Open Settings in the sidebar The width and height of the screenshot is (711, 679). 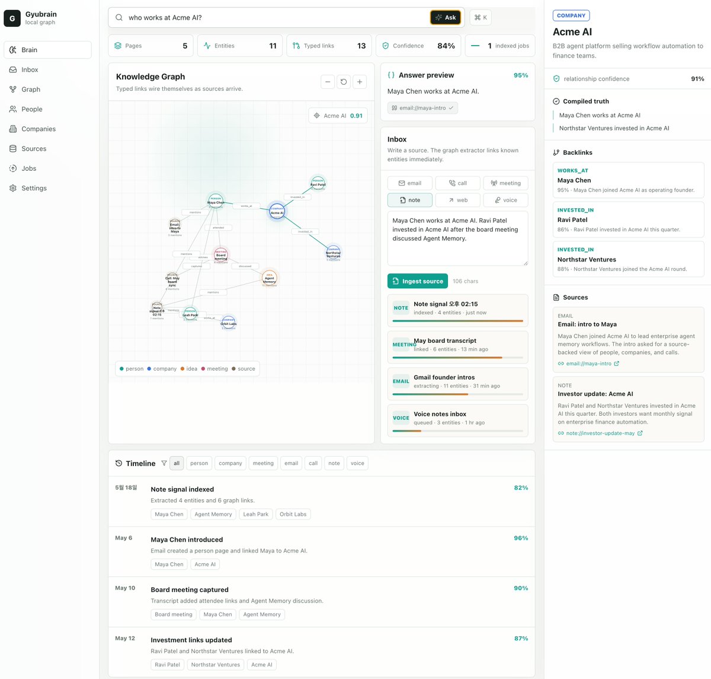[x=47, y=188]
